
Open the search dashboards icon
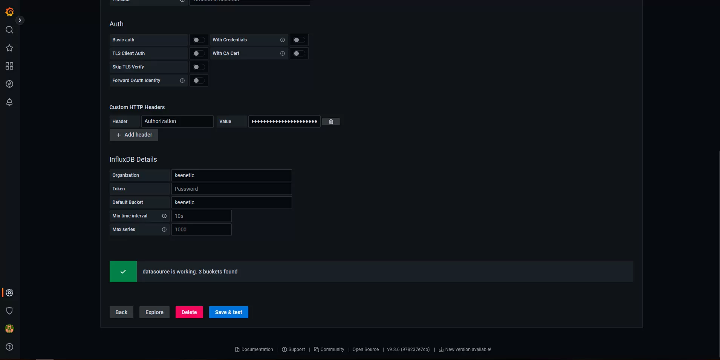point(9,30)
